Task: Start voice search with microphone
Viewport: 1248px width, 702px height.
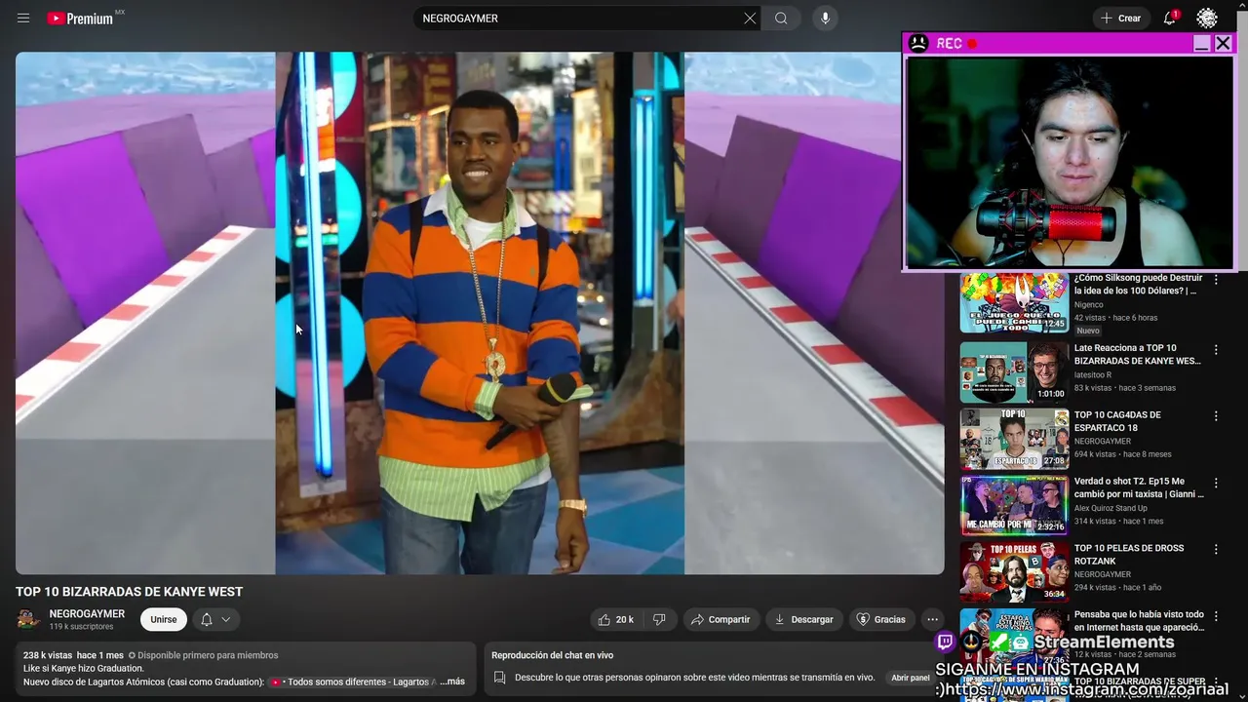Action: click(x=825, y=19)
